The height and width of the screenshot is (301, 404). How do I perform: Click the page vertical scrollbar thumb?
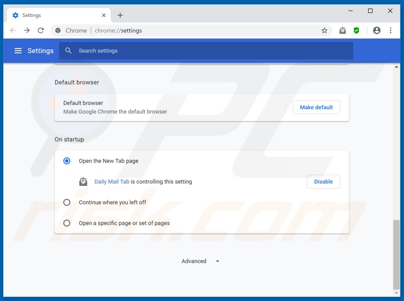coord(396,254)
